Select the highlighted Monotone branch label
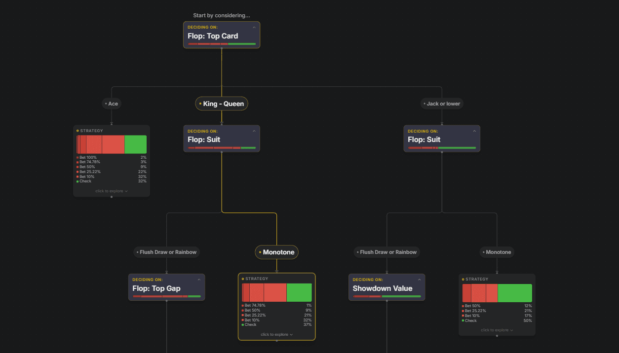The image size is (619, 353). [276, 252]
